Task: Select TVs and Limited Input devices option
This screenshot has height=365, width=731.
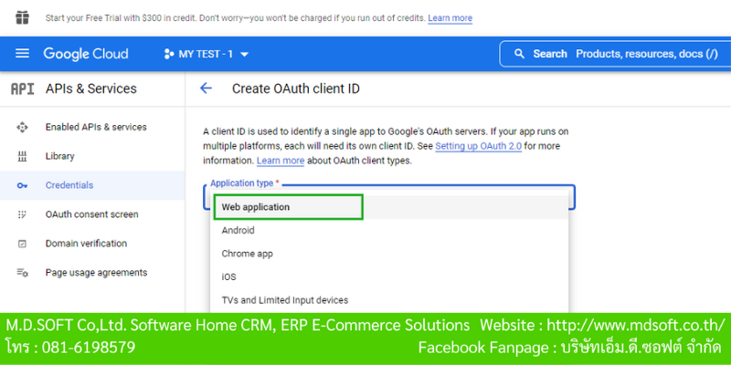Action: coord(389,300)
